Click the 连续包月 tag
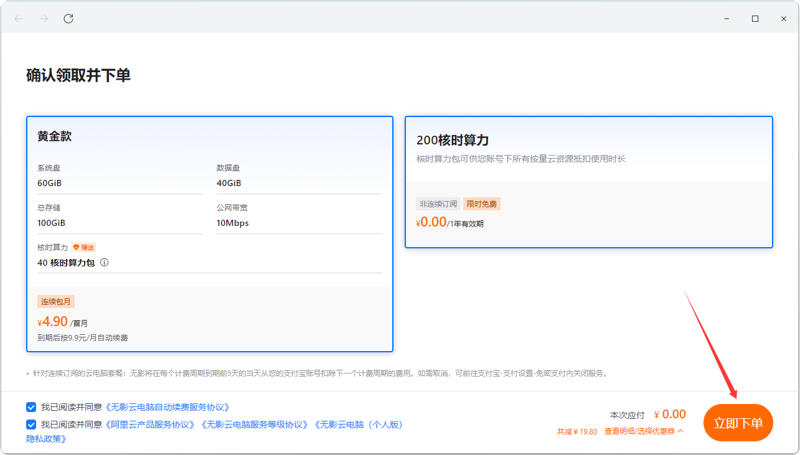800x455 pixels. [56, 302]
